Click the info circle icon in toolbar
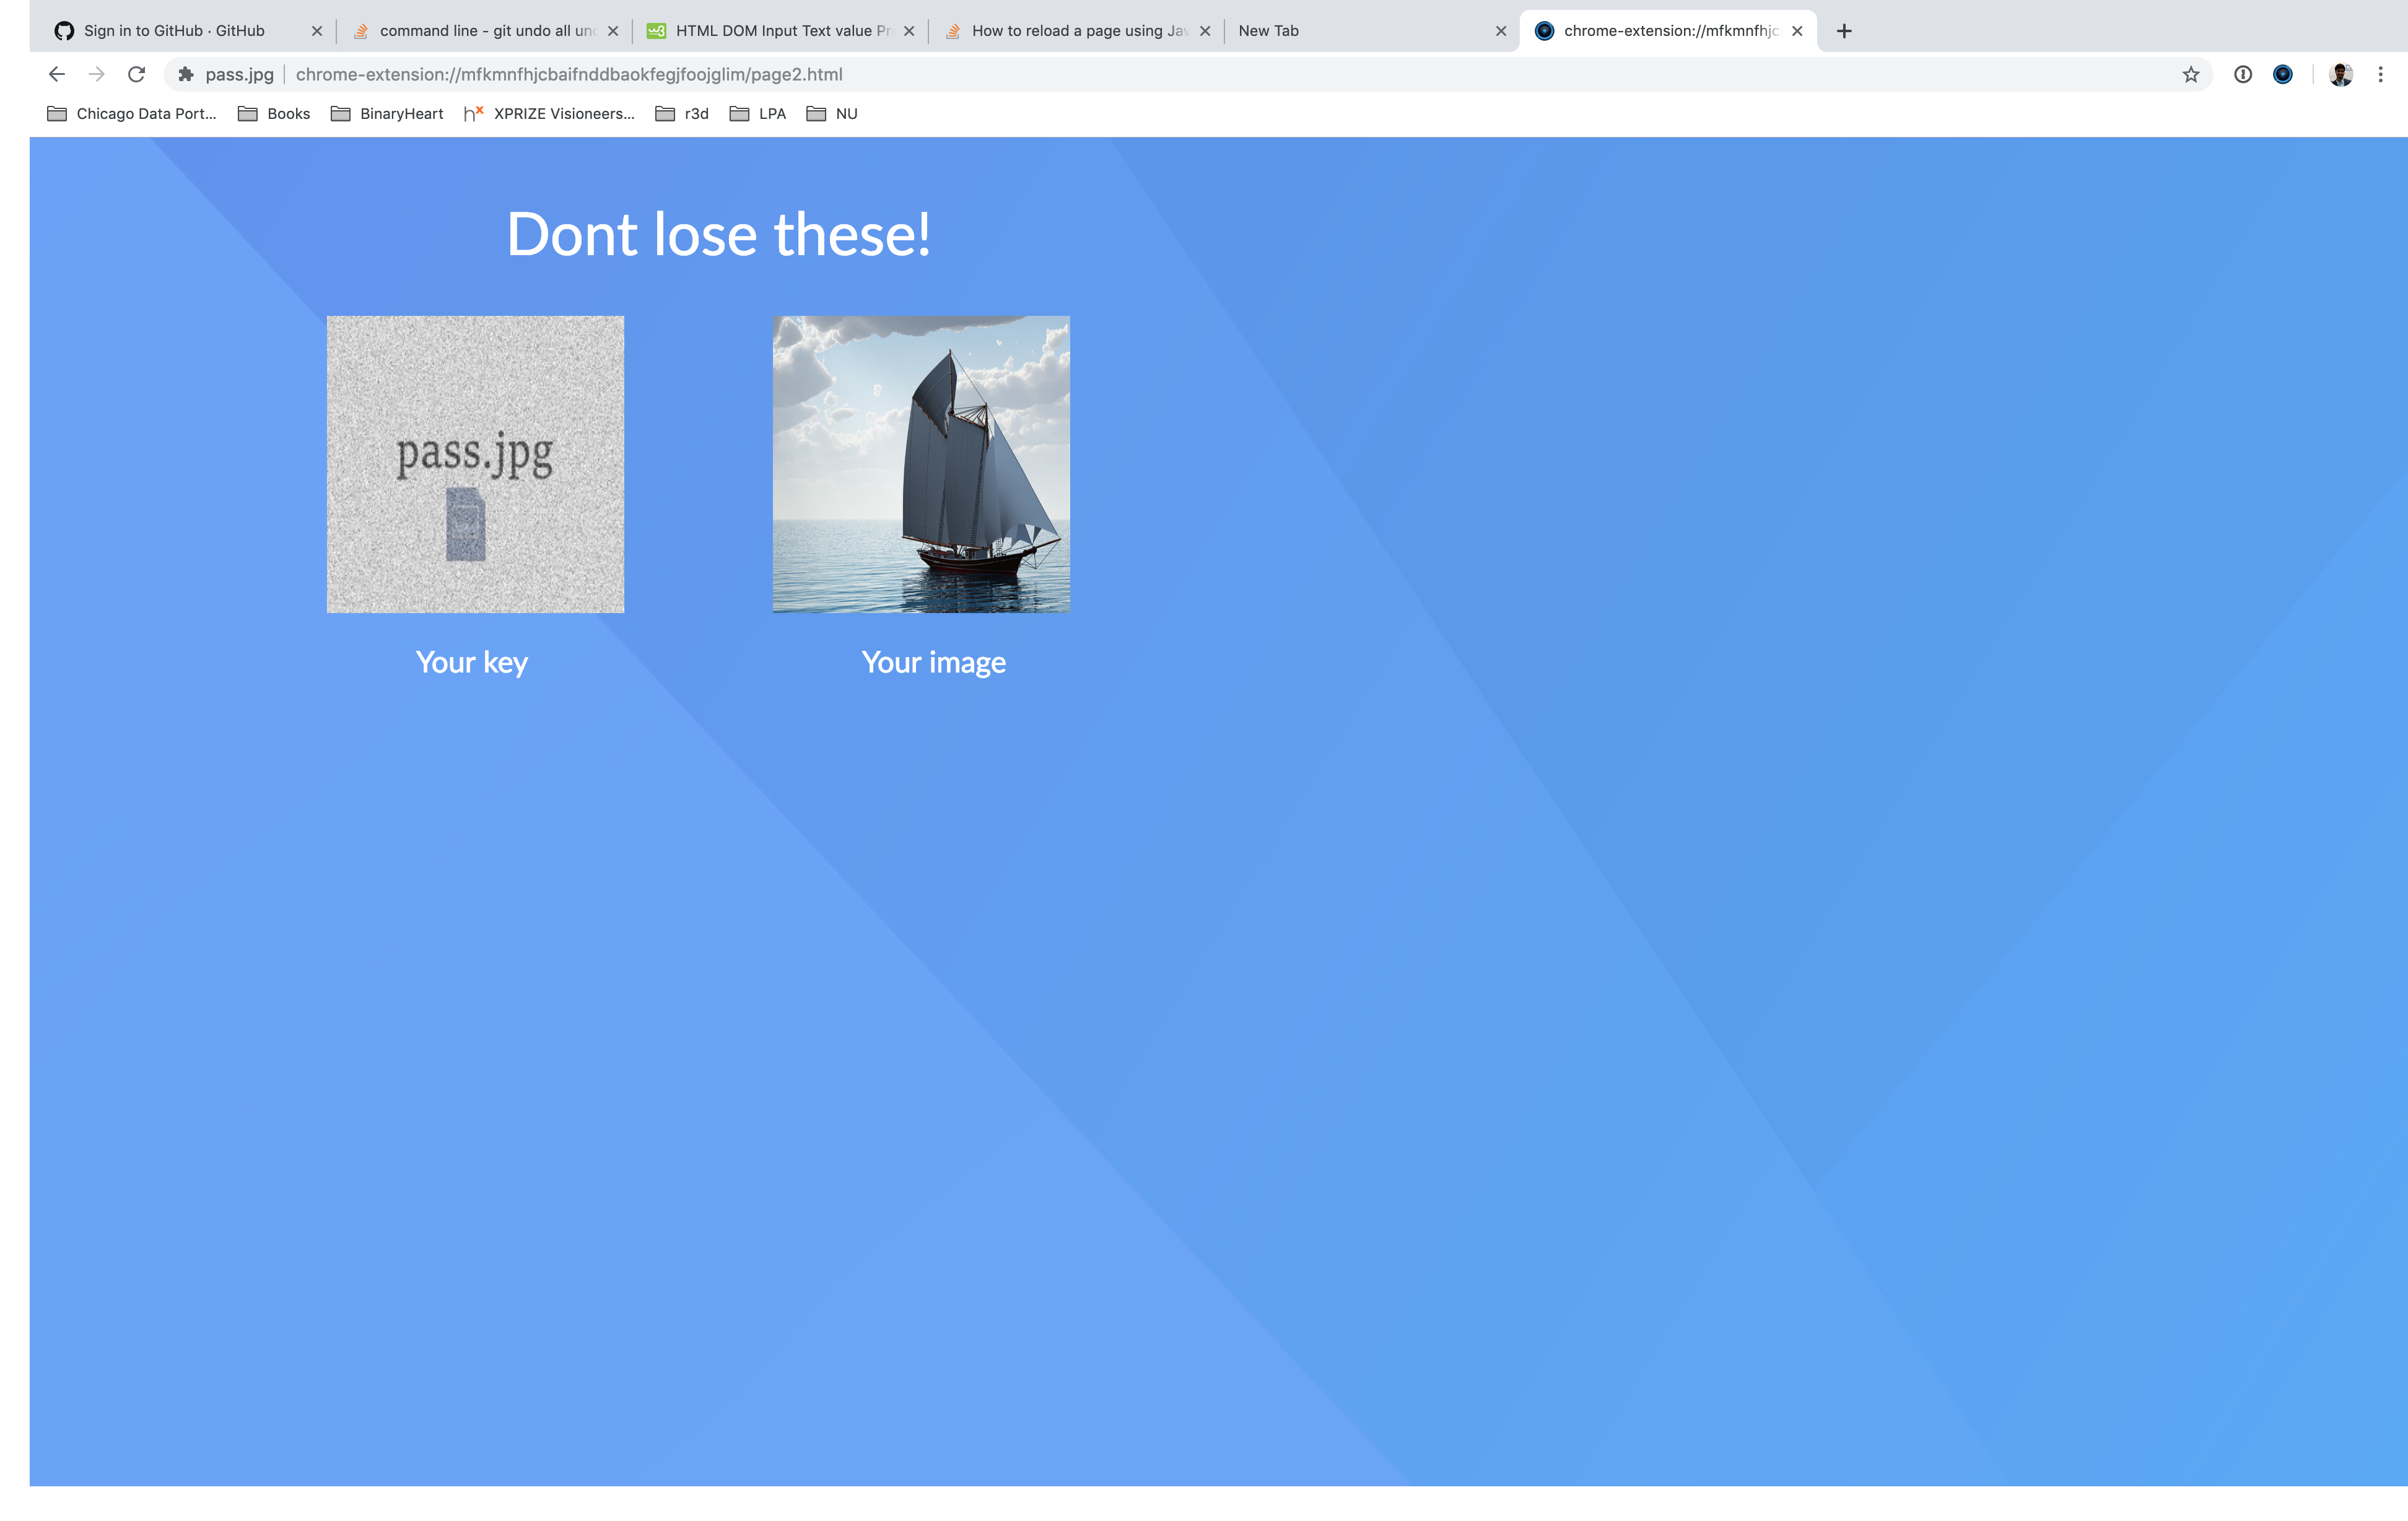The image size is (2408, 1521). point(2243,74)
